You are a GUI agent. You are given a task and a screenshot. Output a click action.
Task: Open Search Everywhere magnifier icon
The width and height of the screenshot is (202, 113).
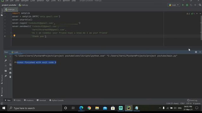200,5
